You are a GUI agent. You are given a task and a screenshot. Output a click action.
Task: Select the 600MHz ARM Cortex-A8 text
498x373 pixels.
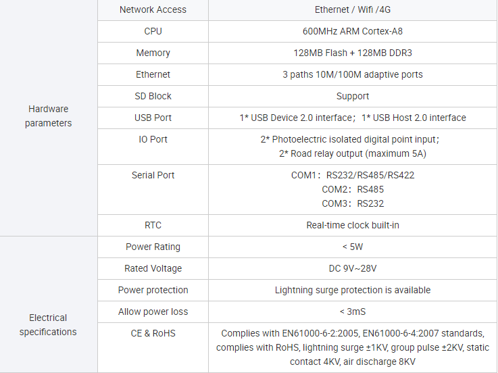click(353, 31)
